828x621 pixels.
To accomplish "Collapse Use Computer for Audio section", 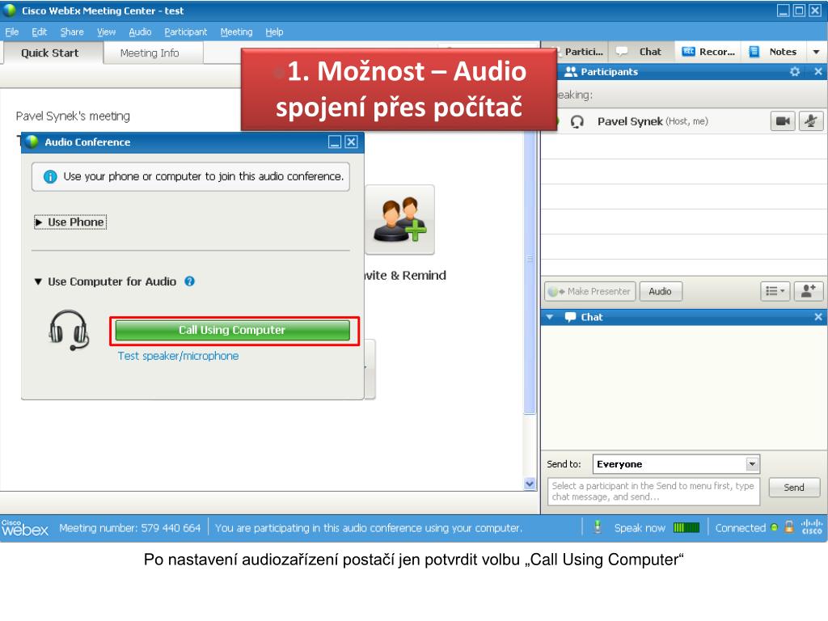I will tap(38, 282).
